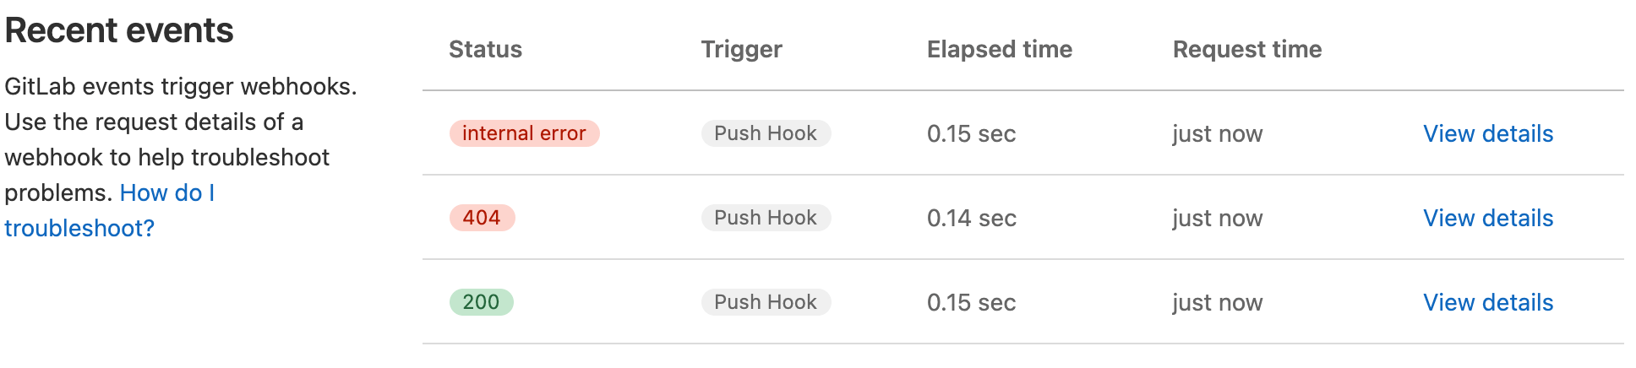Click the Status column header
This screenshot has width=1636, height=368.
click(485, 49)
